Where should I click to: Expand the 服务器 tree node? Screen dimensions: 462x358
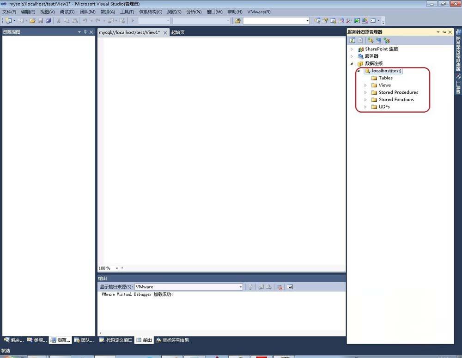tap(352, 56)
